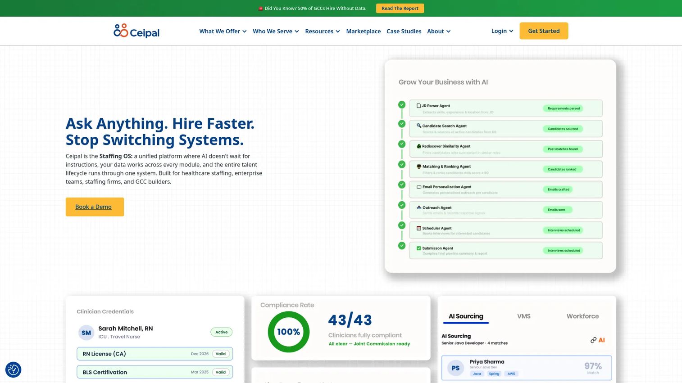This screenshot has height=383, width=682.
Task: Click the green check beside Scheduler Agent
Action: (x=402, y=225)
